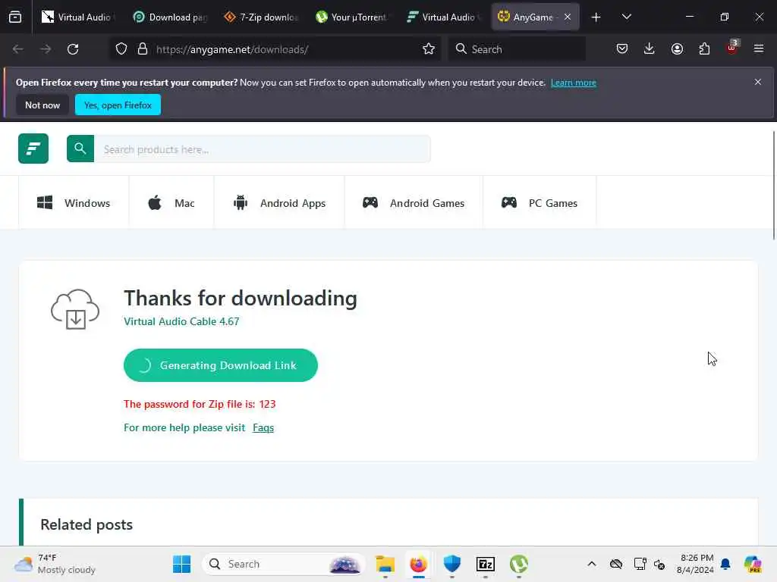Show hidden system tray icons
Image resolution: width=777 pixels, height=582 pixels.
(x=592, y=564)
